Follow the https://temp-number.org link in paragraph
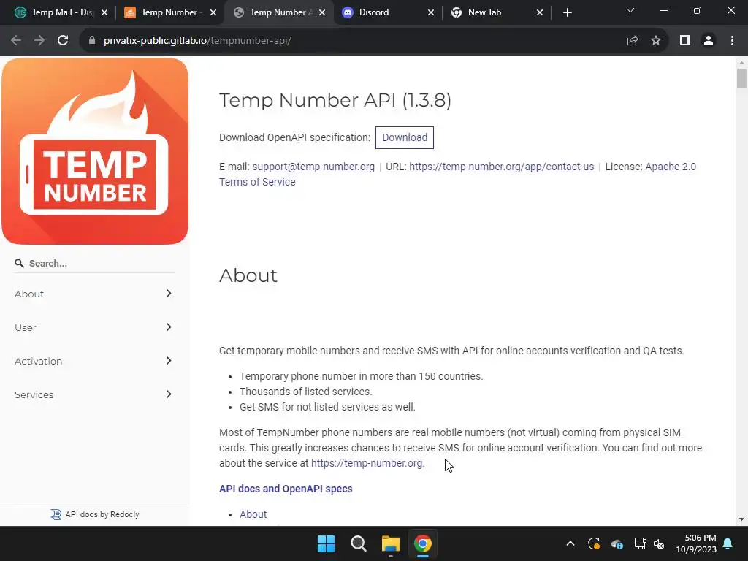This screenshot has width=748, height=561. (367, 463)
